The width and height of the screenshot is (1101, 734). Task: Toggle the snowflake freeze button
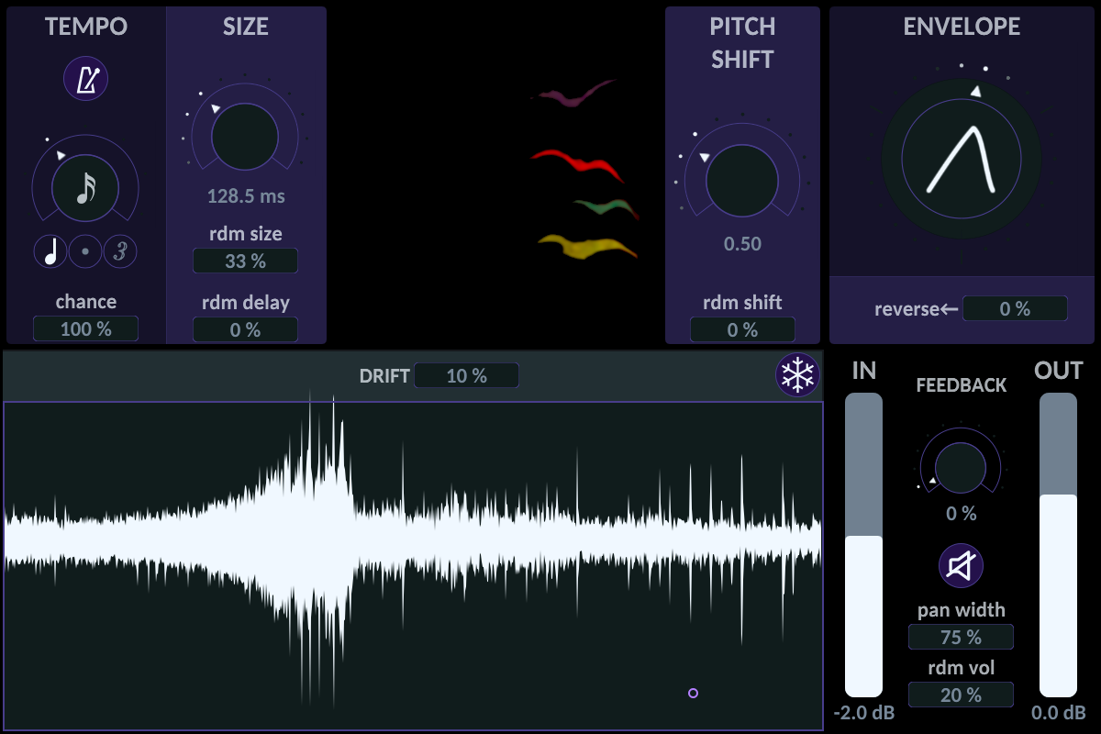coord(798,375)
